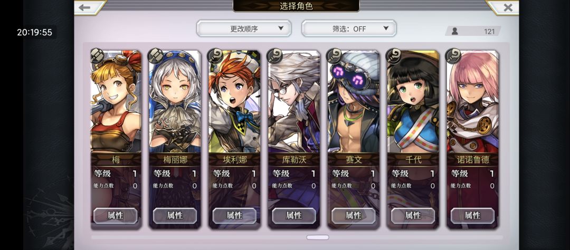Click the class icon on 埃利娜's card
The width and height of the screenshot is (570, 250).
pos(215,56)
